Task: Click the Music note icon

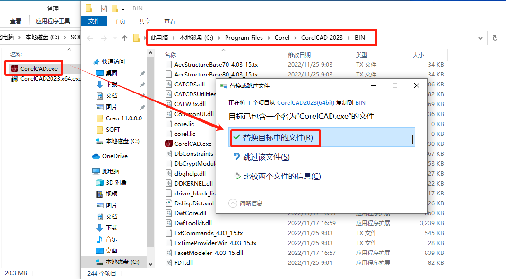Action: (x=100, y=239)
